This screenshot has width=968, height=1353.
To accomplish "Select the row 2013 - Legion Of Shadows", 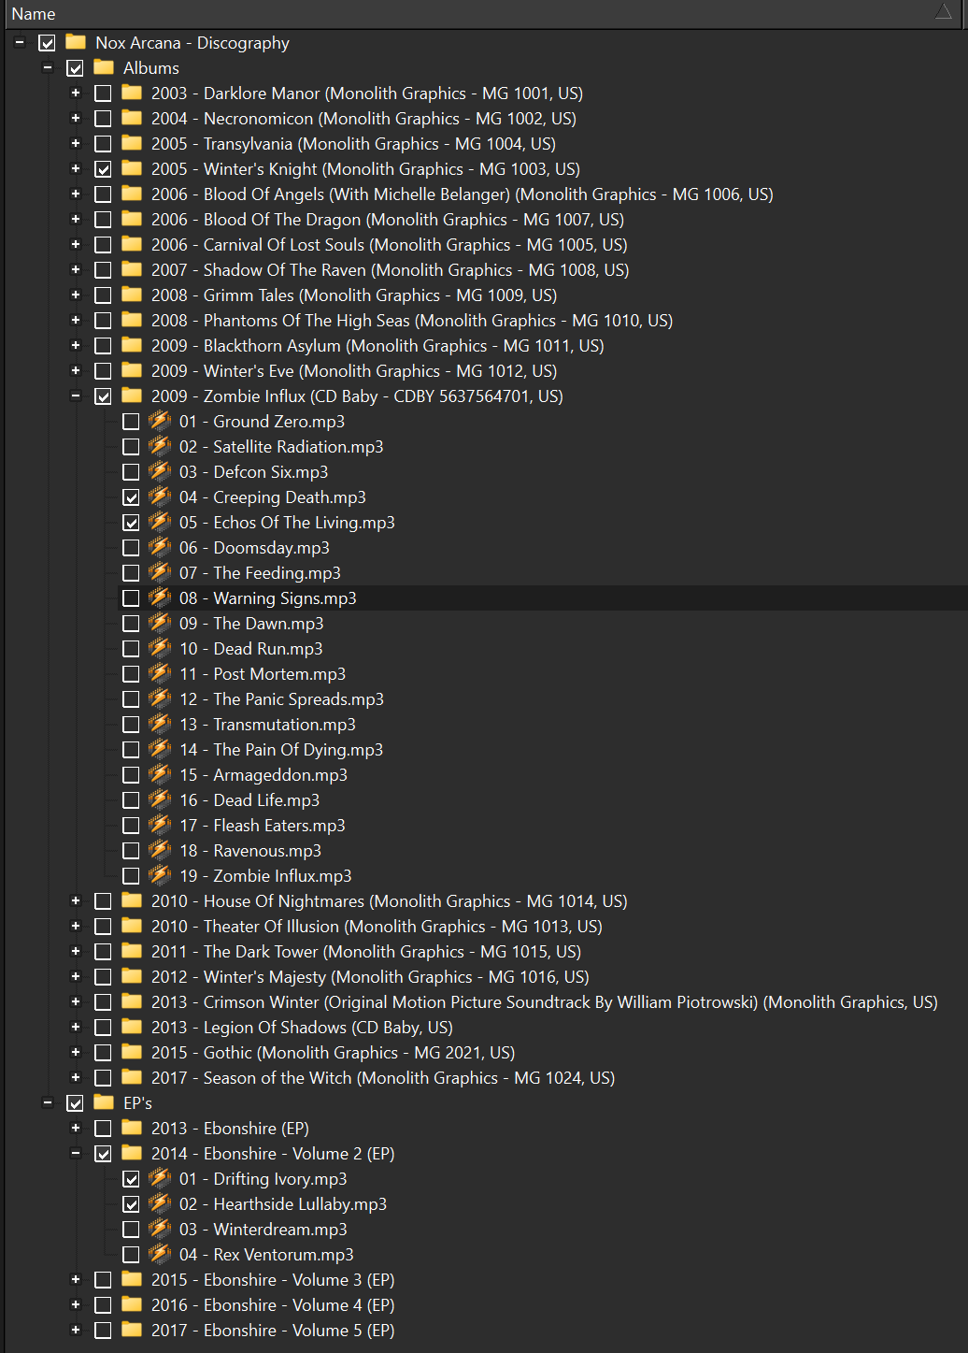I will coord(302,1027).
